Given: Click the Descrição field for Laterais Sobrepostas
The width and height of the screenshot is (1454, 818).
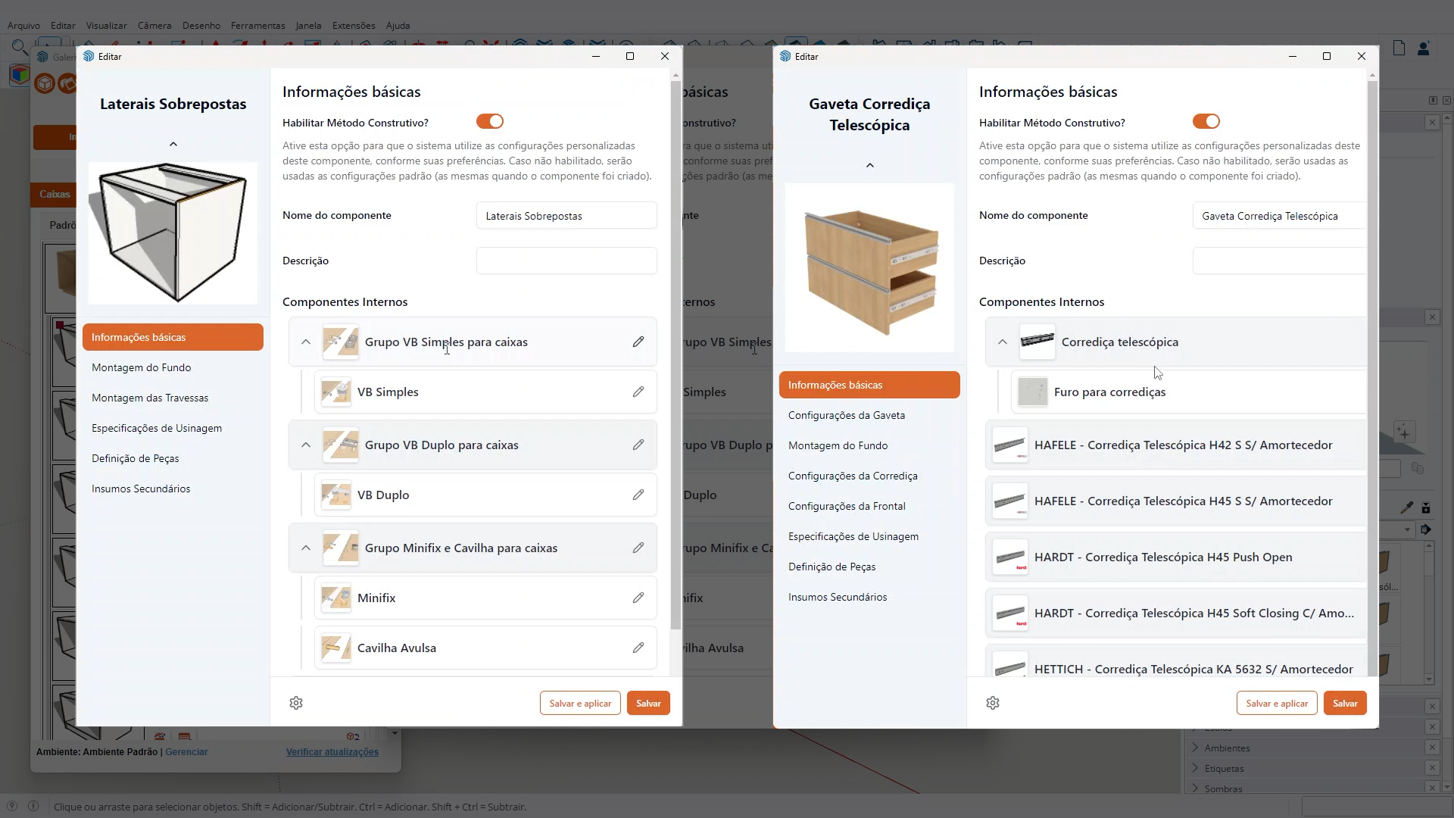Looking at the screenshot, I should tap(566, 261).
